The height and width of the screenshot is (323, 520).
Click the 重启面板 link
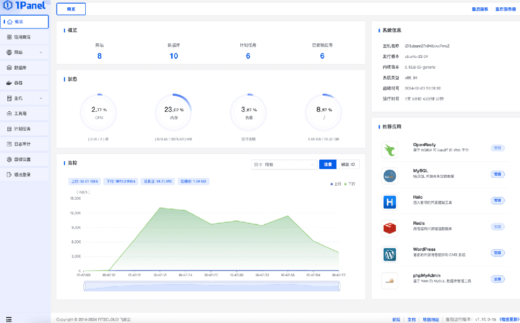480,9
